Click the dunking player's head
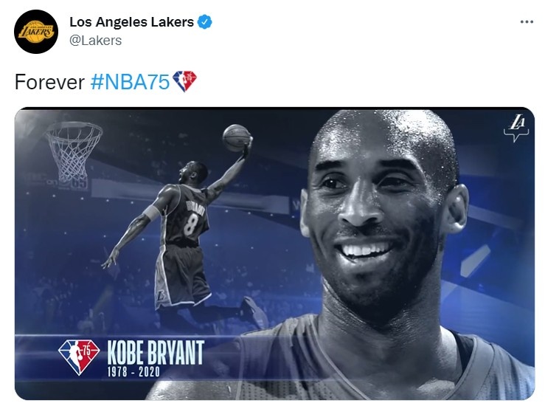Screen dimensions: 545x406 (193, 173)
